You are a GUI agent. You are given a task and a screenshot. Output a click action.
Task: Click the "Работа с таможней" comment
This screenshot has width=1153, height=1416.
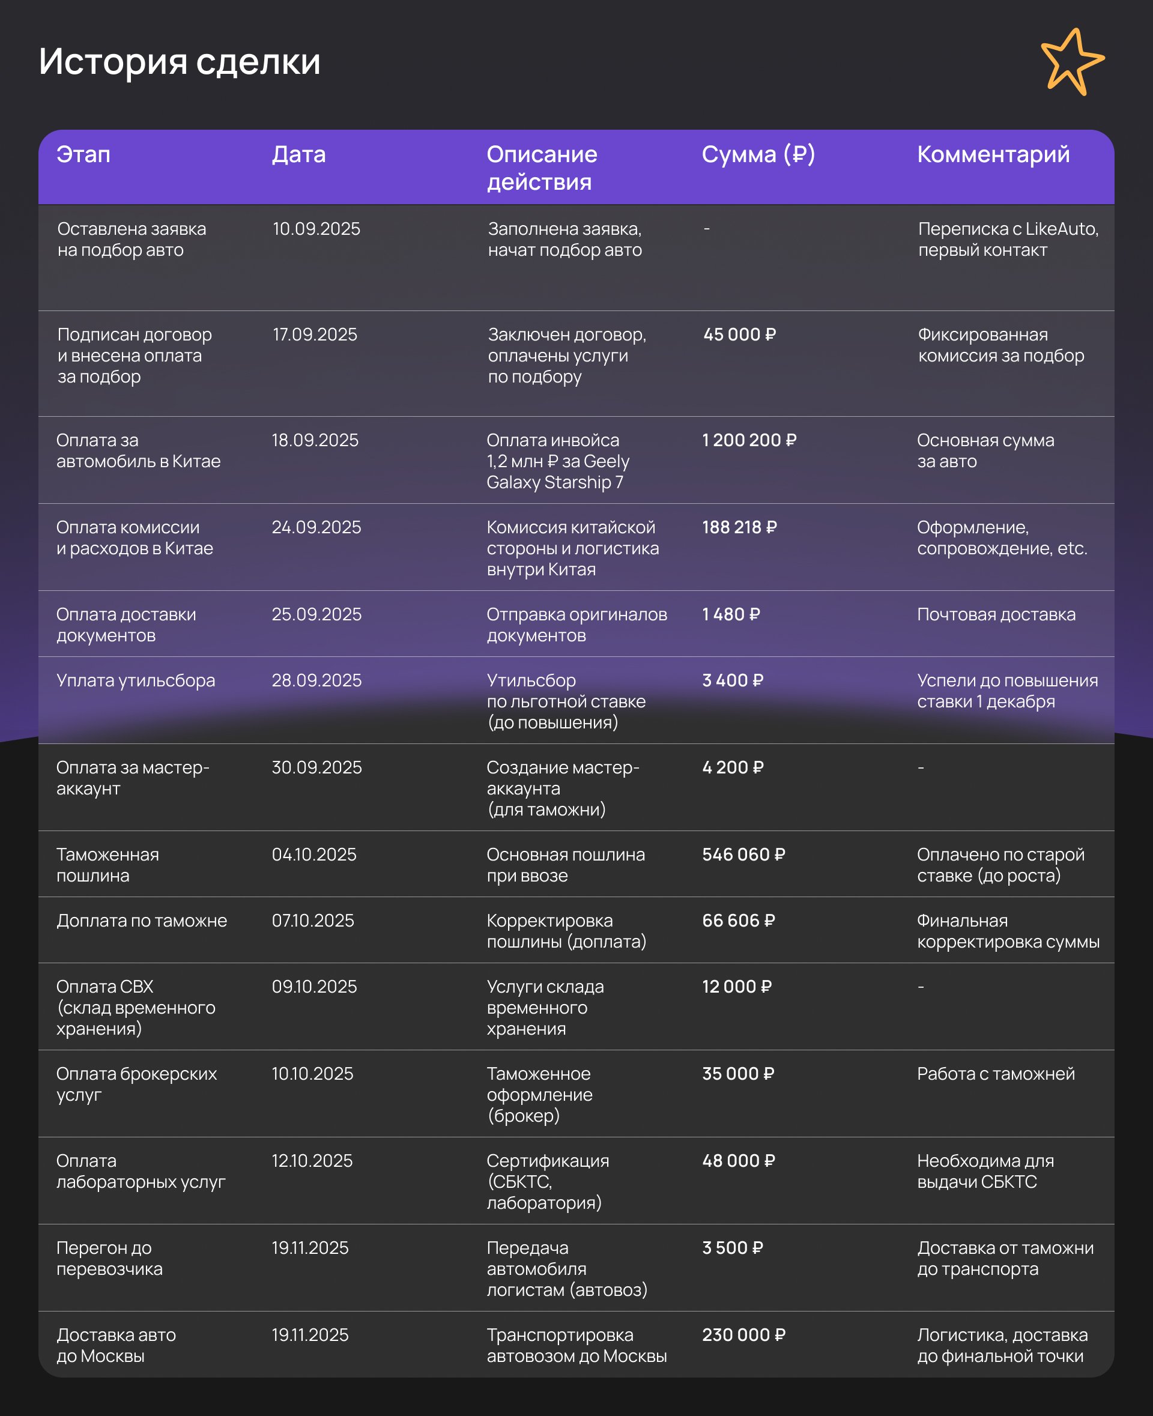(x=995, y=1073)
